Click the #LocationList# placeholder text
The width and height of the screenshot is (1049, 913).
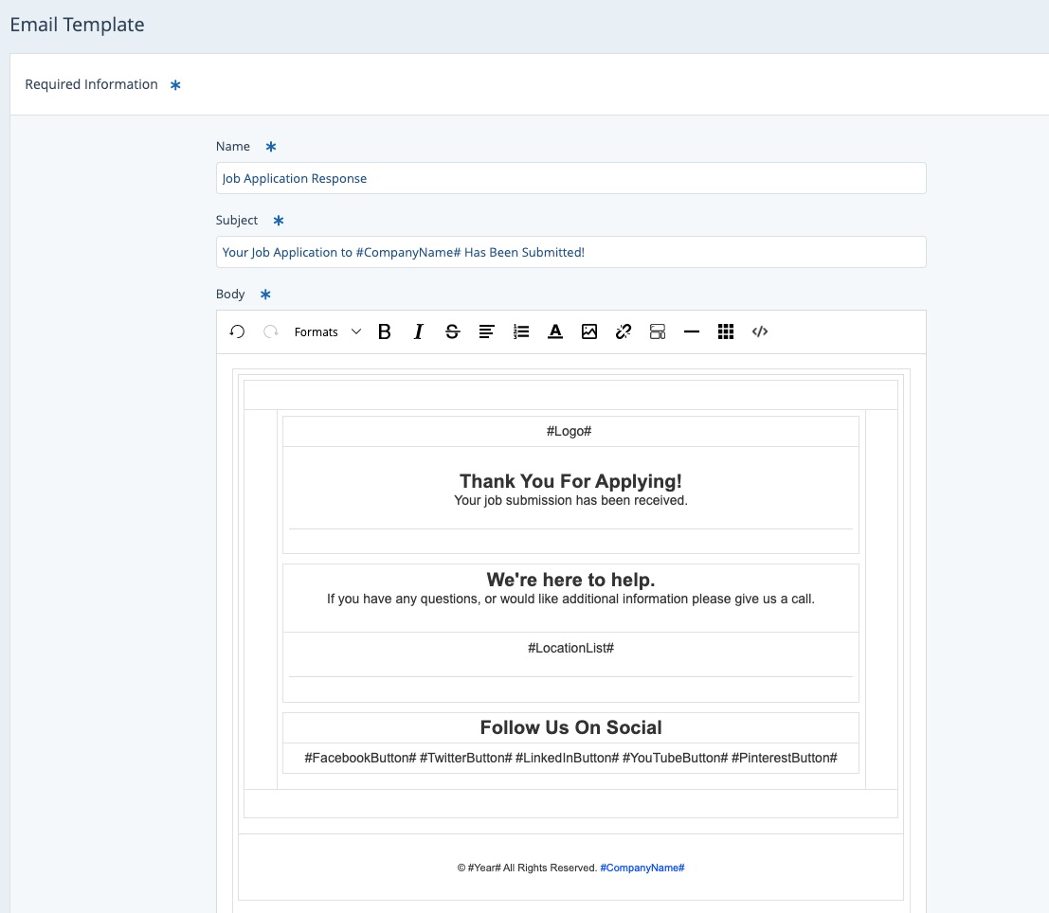570,648
